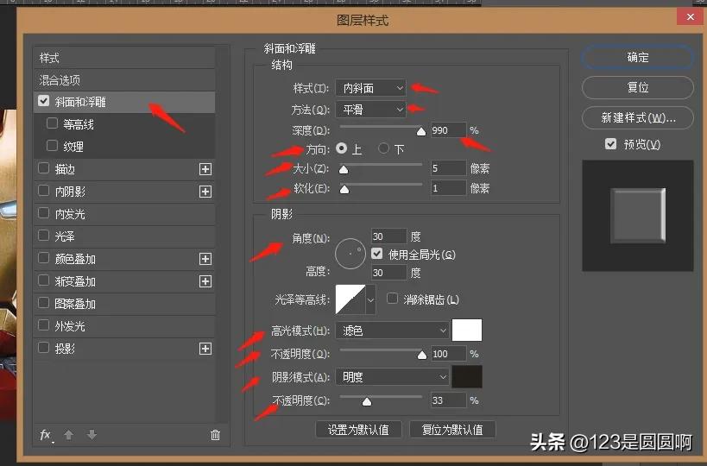This screenshot has height=466, width=707.
Task: Toggle the 预览 checkbox
Action: 610,144
